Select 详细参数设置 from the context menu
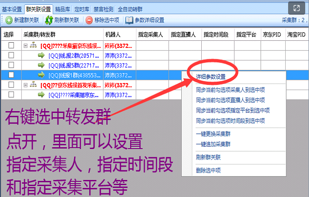Image resolution: width=309 pixels, height=197 pixels. coord(210,76)
